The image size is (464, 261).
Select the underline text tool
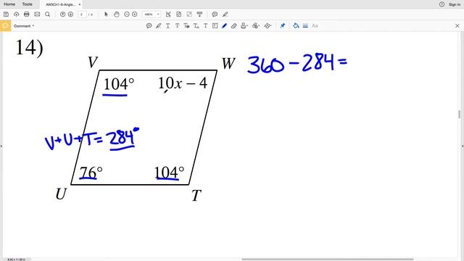click(167, 26)
